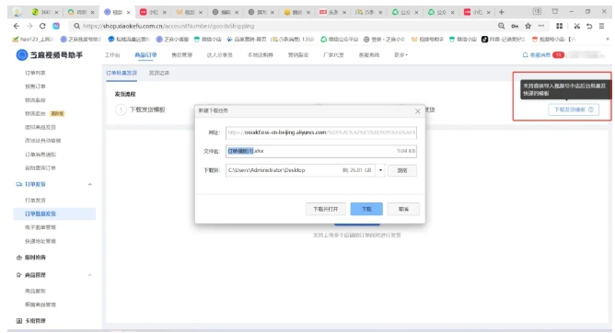Click the 下载发货模板 button at top right
The height and width of the screenshot is (333, 615).
pyautogui.click(x=574, y=109)
